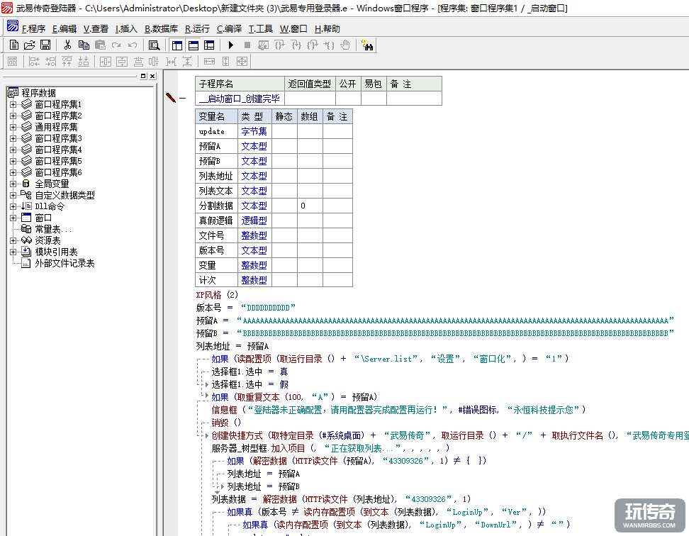Click the same-width sizing icon
Viewport: 689px width, 536px height.
[x=209, y=62]
